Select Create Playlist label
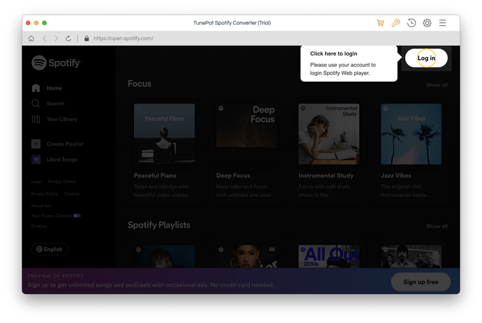The width and height of the screenshot is (482, 323). [x=65, y=144]
